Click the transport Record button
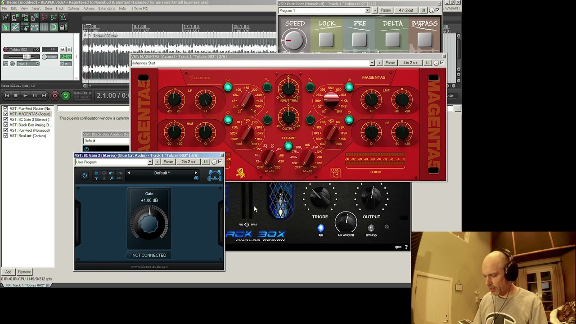 pyautogui.click(x=55, y=95)
